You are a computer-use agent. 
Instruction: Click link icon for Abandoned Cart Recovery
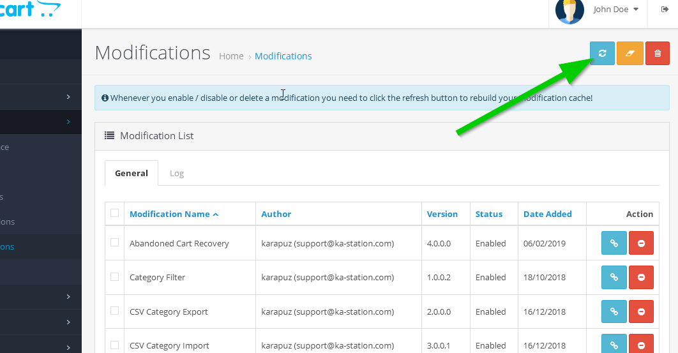[614, 243]
